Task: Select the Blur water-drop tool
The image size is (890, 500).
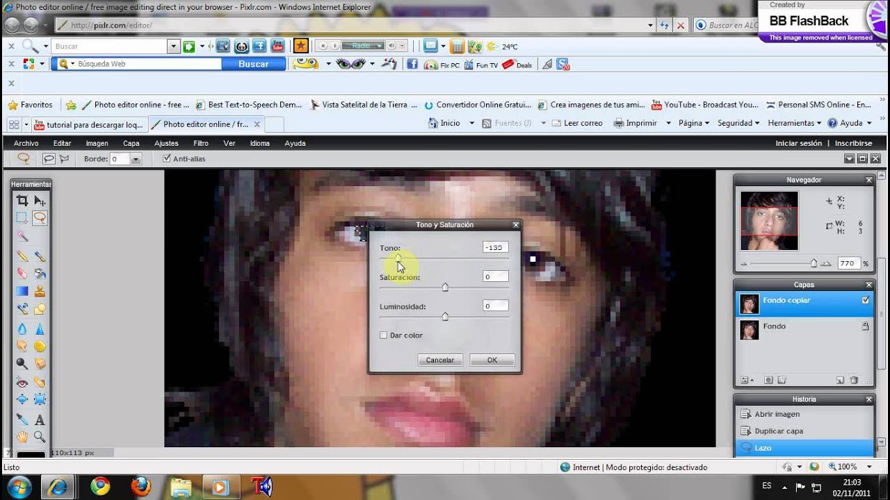Action: click(x=22, y=328)
